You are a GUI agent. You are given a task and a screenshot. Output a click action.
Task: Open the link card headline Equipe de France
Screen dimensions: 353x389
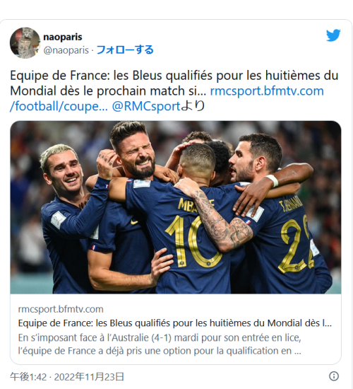click(175, 323)
